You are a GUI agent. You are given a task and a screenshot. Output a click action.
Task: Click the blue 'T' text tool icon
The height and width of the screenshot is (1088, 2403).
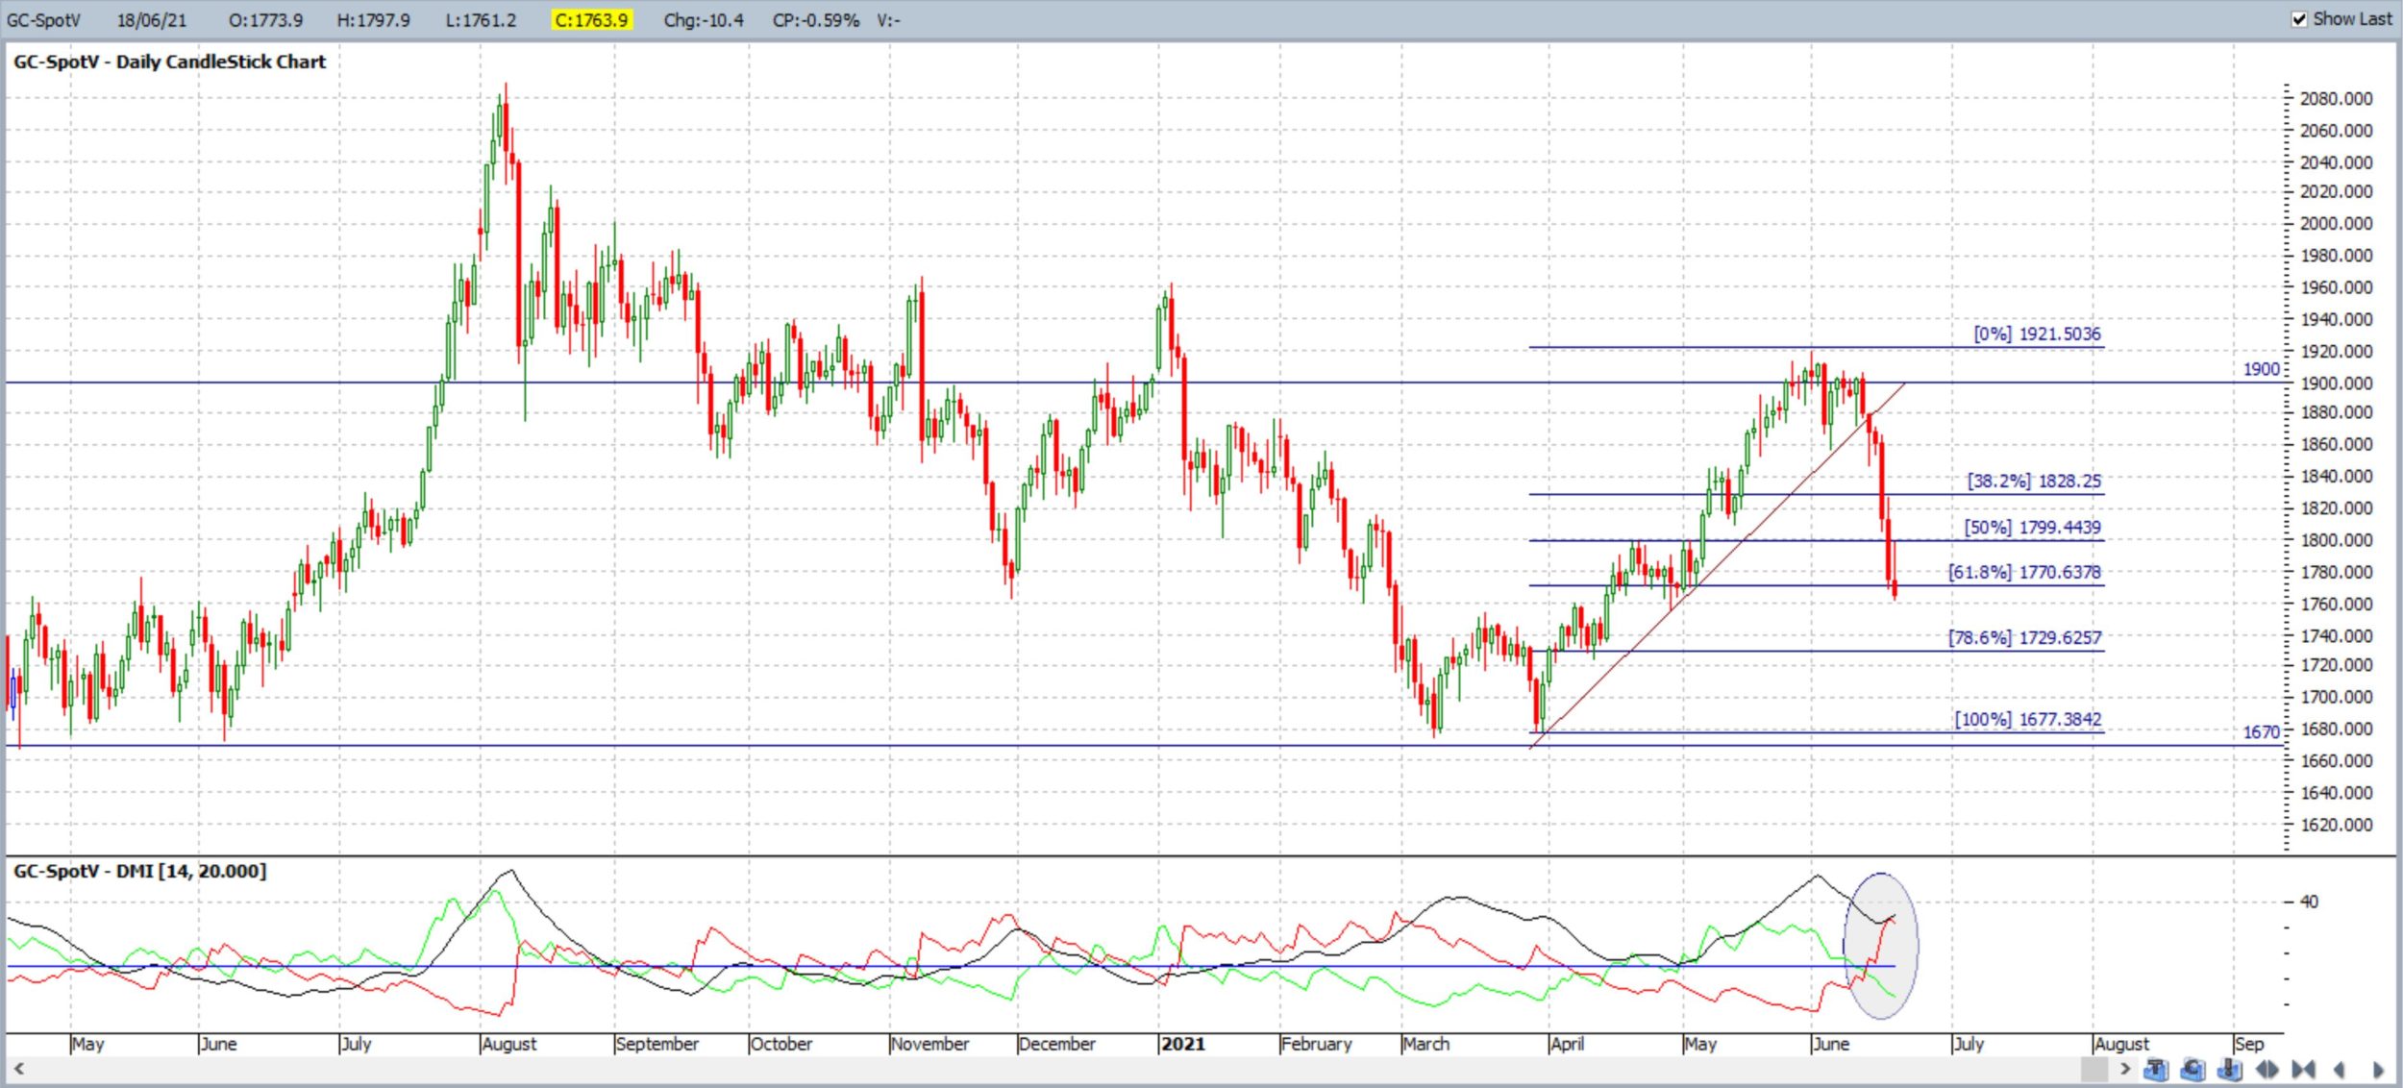click(2156, 1069)
